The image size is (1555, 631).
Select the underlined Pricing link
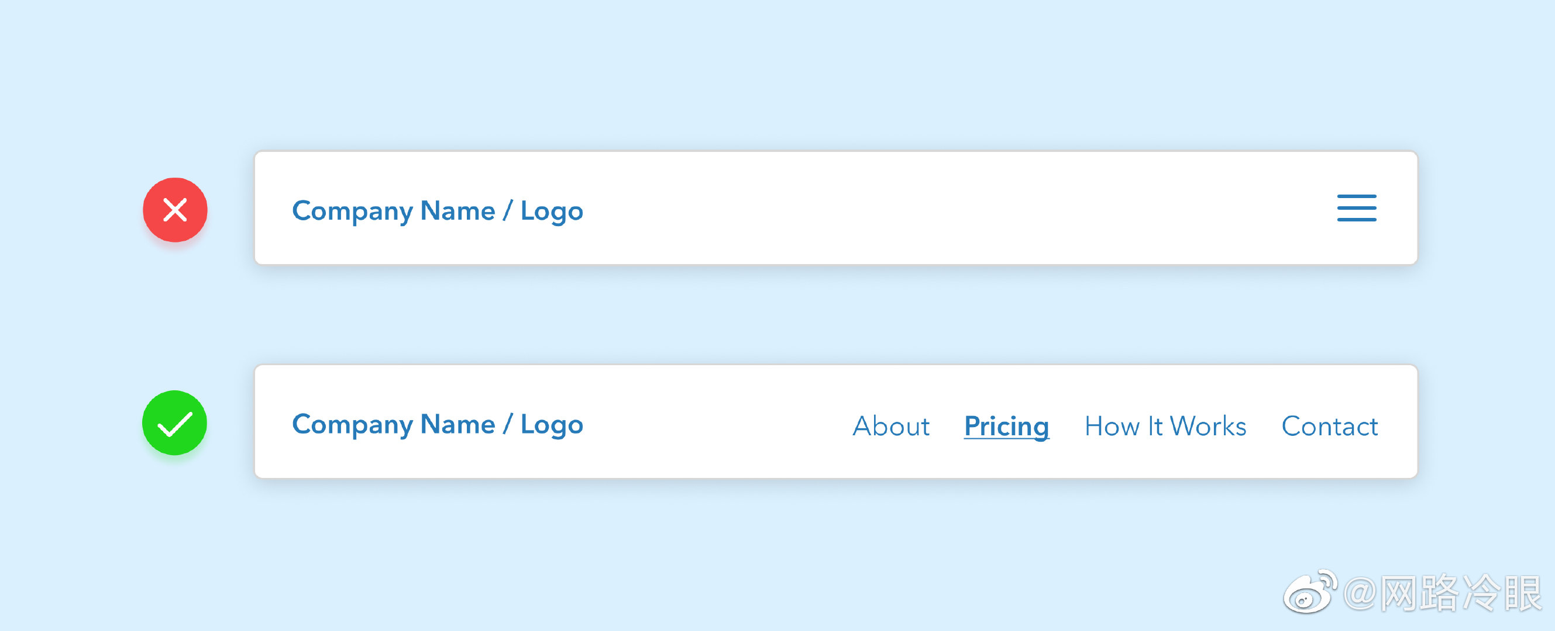pos(1006,426)
